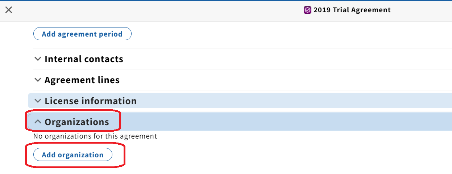452x174 pixels.
Task: Collapse Organizations with the up chevron
Action: click(x=38, y=122)
